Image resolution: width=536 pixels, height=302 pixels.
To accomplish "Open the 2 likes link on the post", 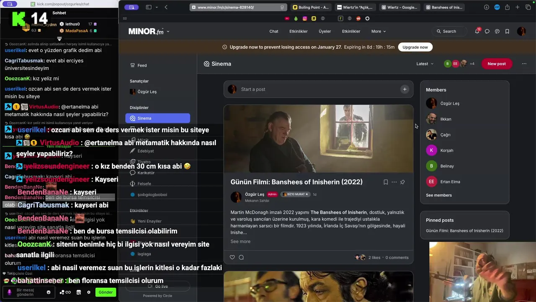I will (x=374, y=258).
